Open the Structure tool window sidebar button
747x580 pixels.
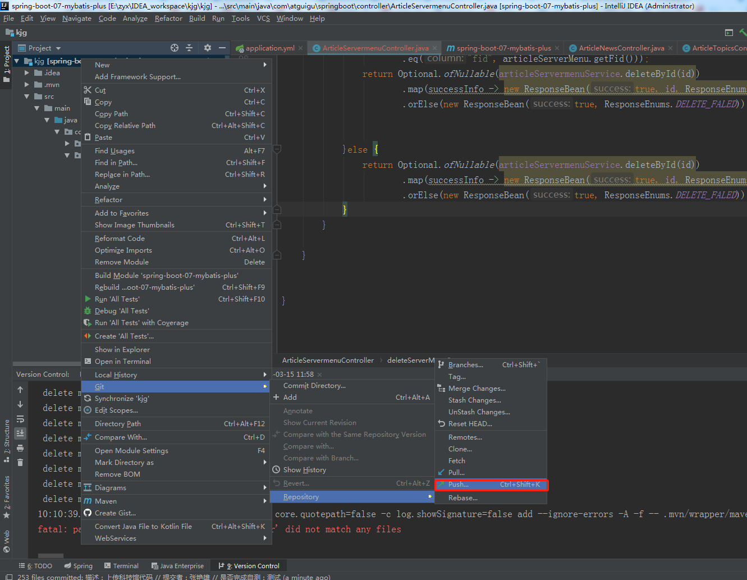tap(7, 440)
